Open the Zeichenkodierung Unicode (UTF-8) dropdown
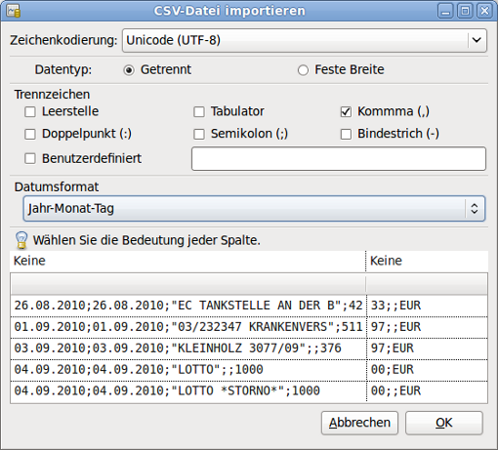 pos(305,40)
